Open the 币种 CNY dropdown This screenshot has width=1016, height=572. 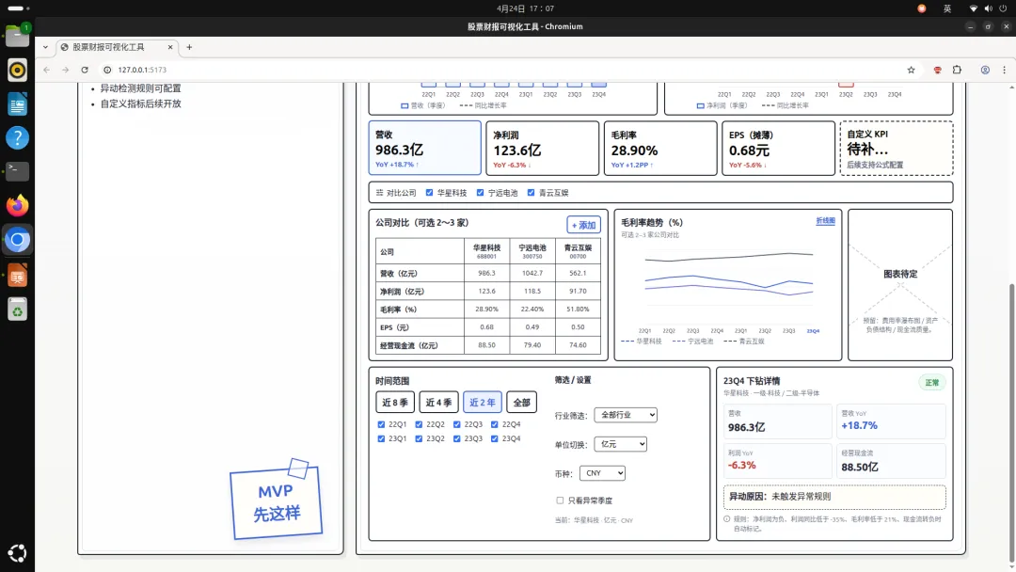602,473
